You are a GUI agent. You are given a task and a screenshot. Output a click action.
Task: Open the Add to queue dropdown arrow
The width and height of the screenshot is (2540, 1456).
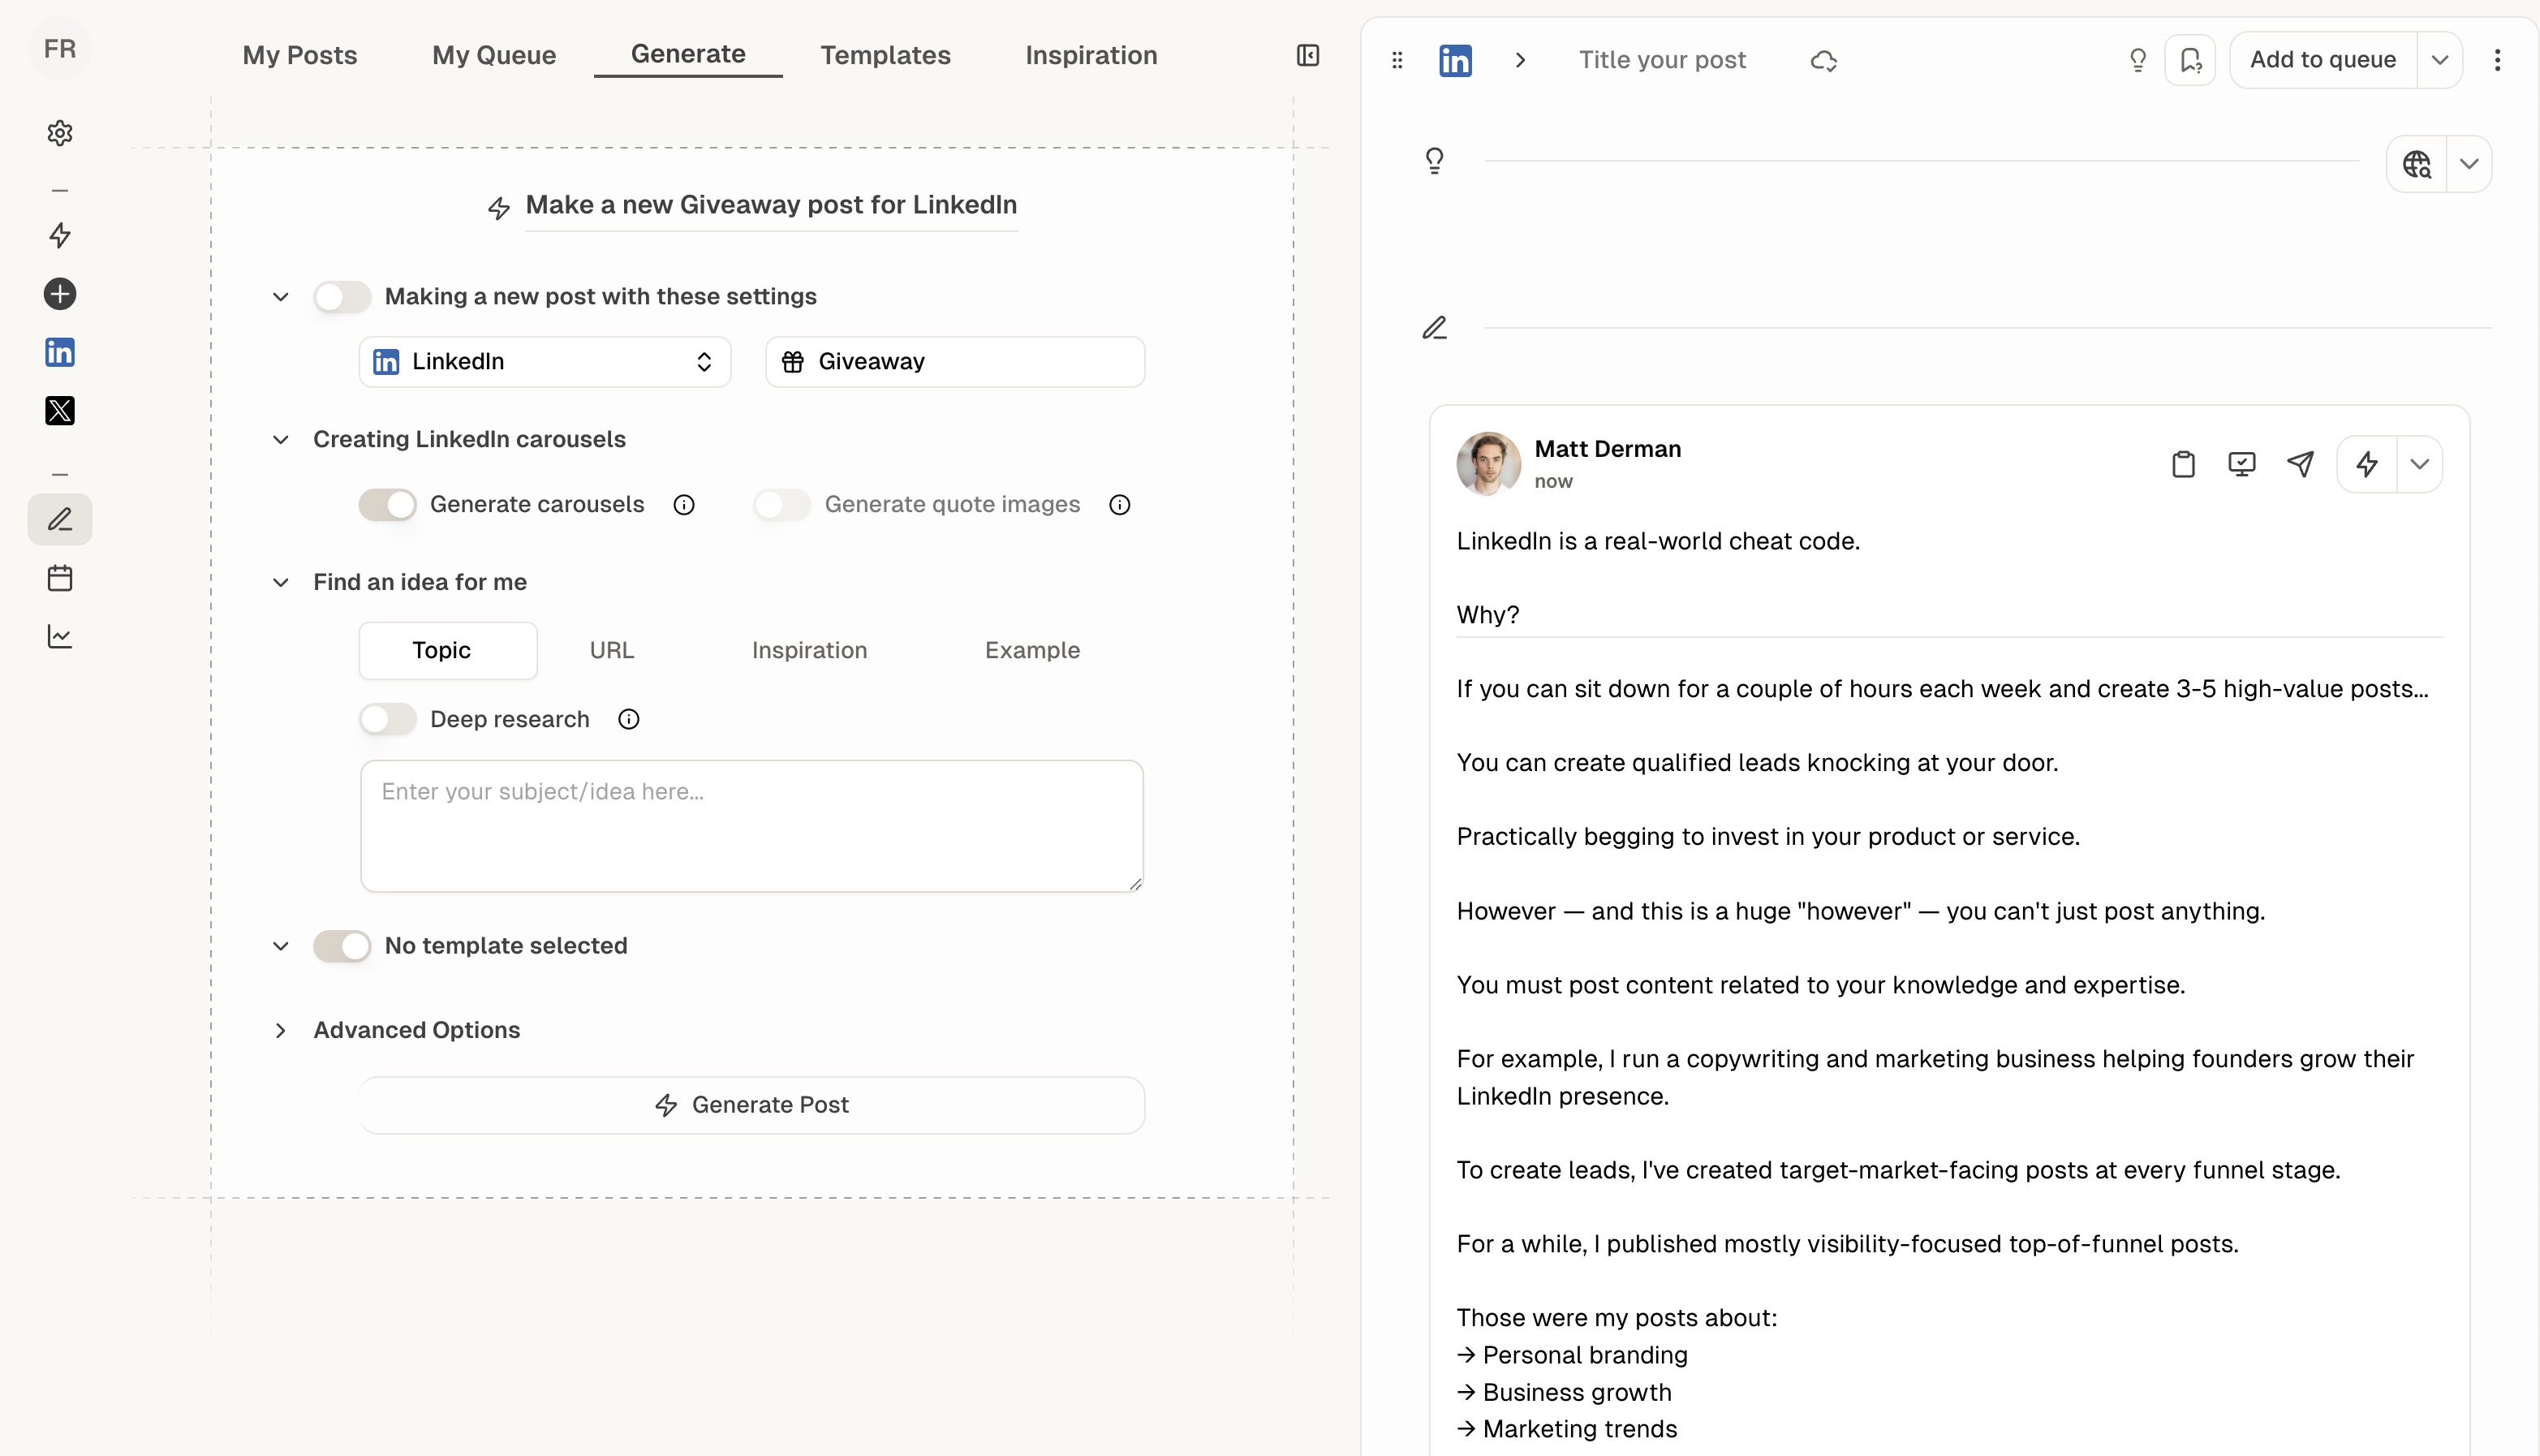[2439, 60]
